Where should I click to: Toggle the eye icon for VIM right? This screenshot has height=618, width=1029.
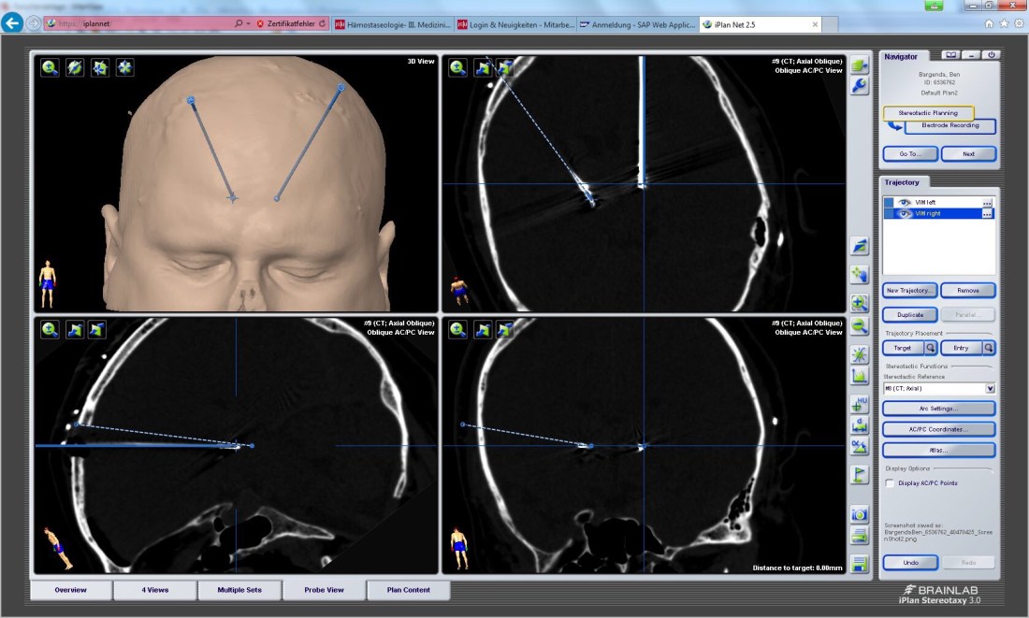(905, 213)
